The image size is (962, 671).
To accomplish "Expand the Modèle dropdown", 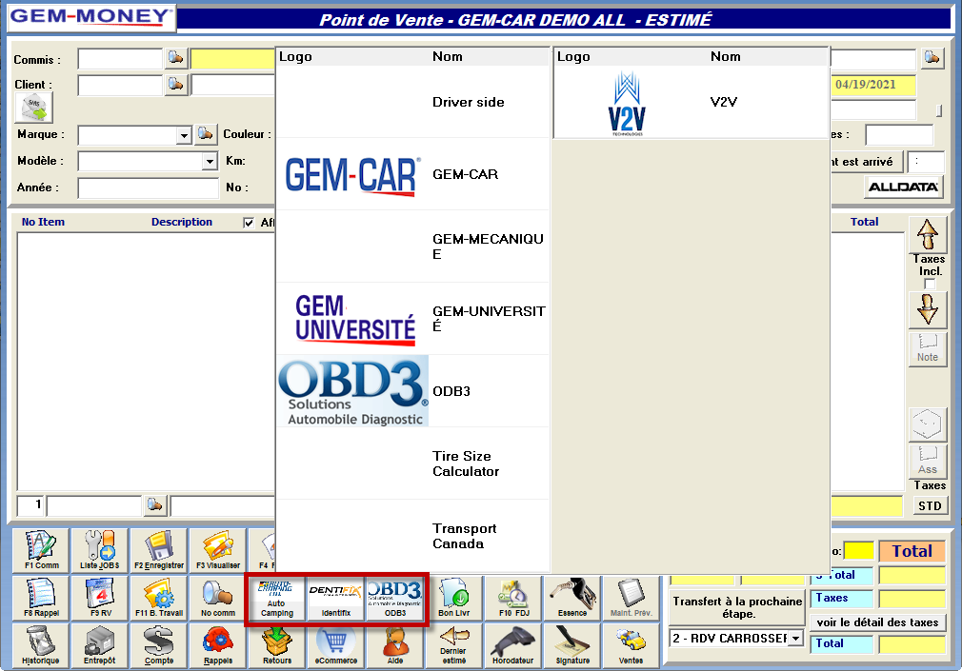I will click(x=210, y=161).
